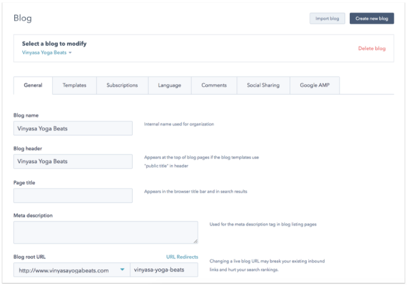
Task: Open the Subscriptions tab
Action: point(122,85)
